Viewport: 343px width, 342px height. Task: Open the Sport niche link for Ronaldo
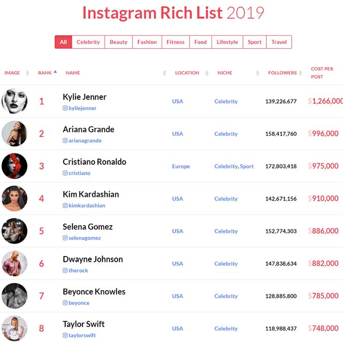pos(247,166)
